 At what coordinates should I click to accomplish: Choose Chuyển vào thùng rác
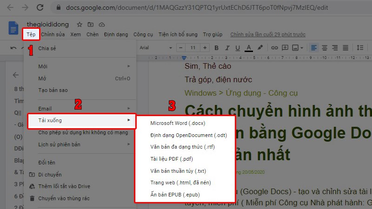(80, 198)
